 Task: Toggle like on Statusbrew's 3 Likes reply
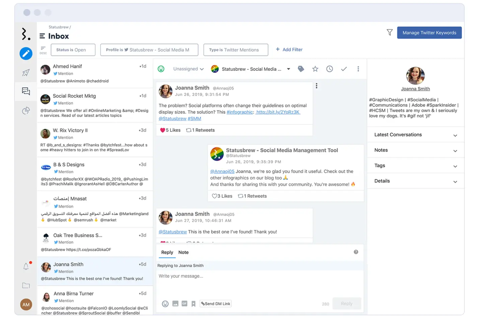pos(214,196)
